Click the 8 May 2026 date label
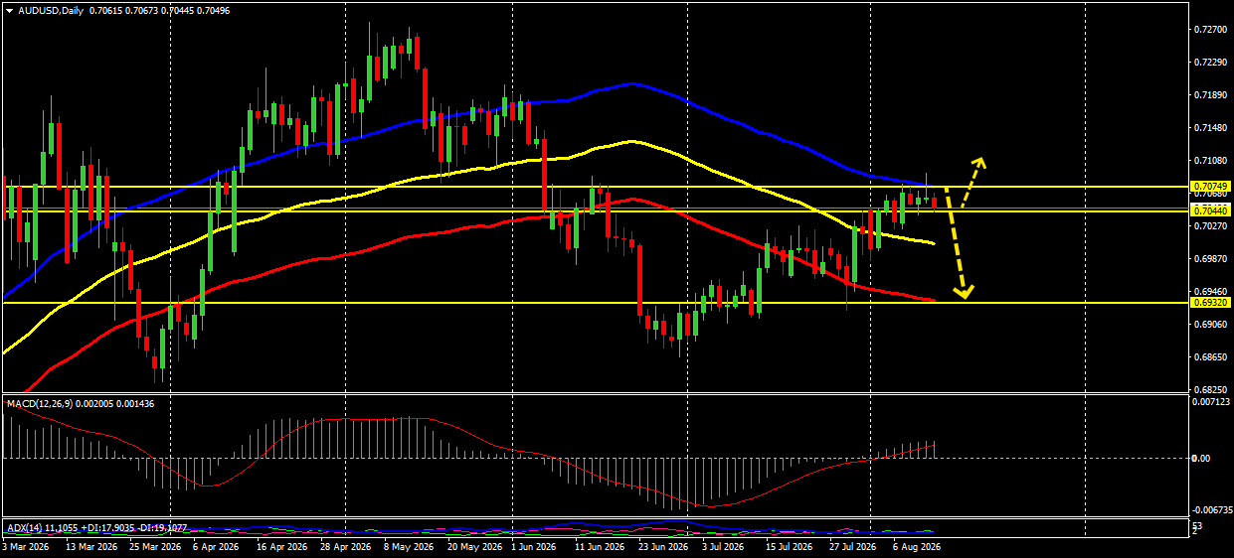 pos(408,546)
